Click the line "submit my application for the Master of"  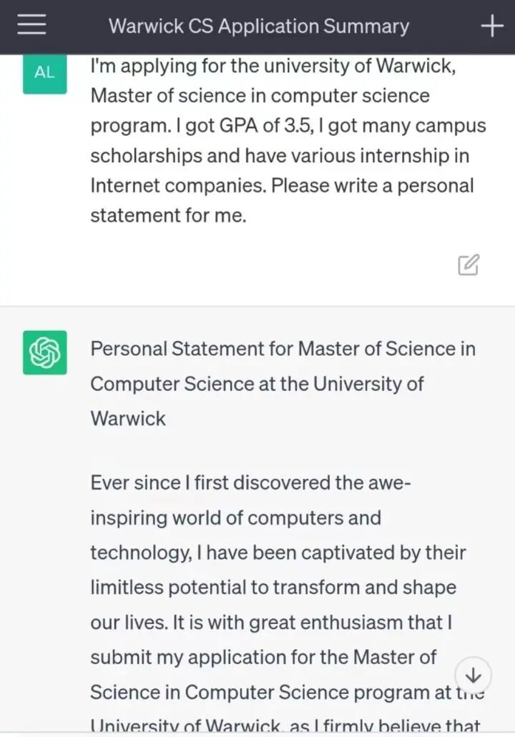pos(263,657)
